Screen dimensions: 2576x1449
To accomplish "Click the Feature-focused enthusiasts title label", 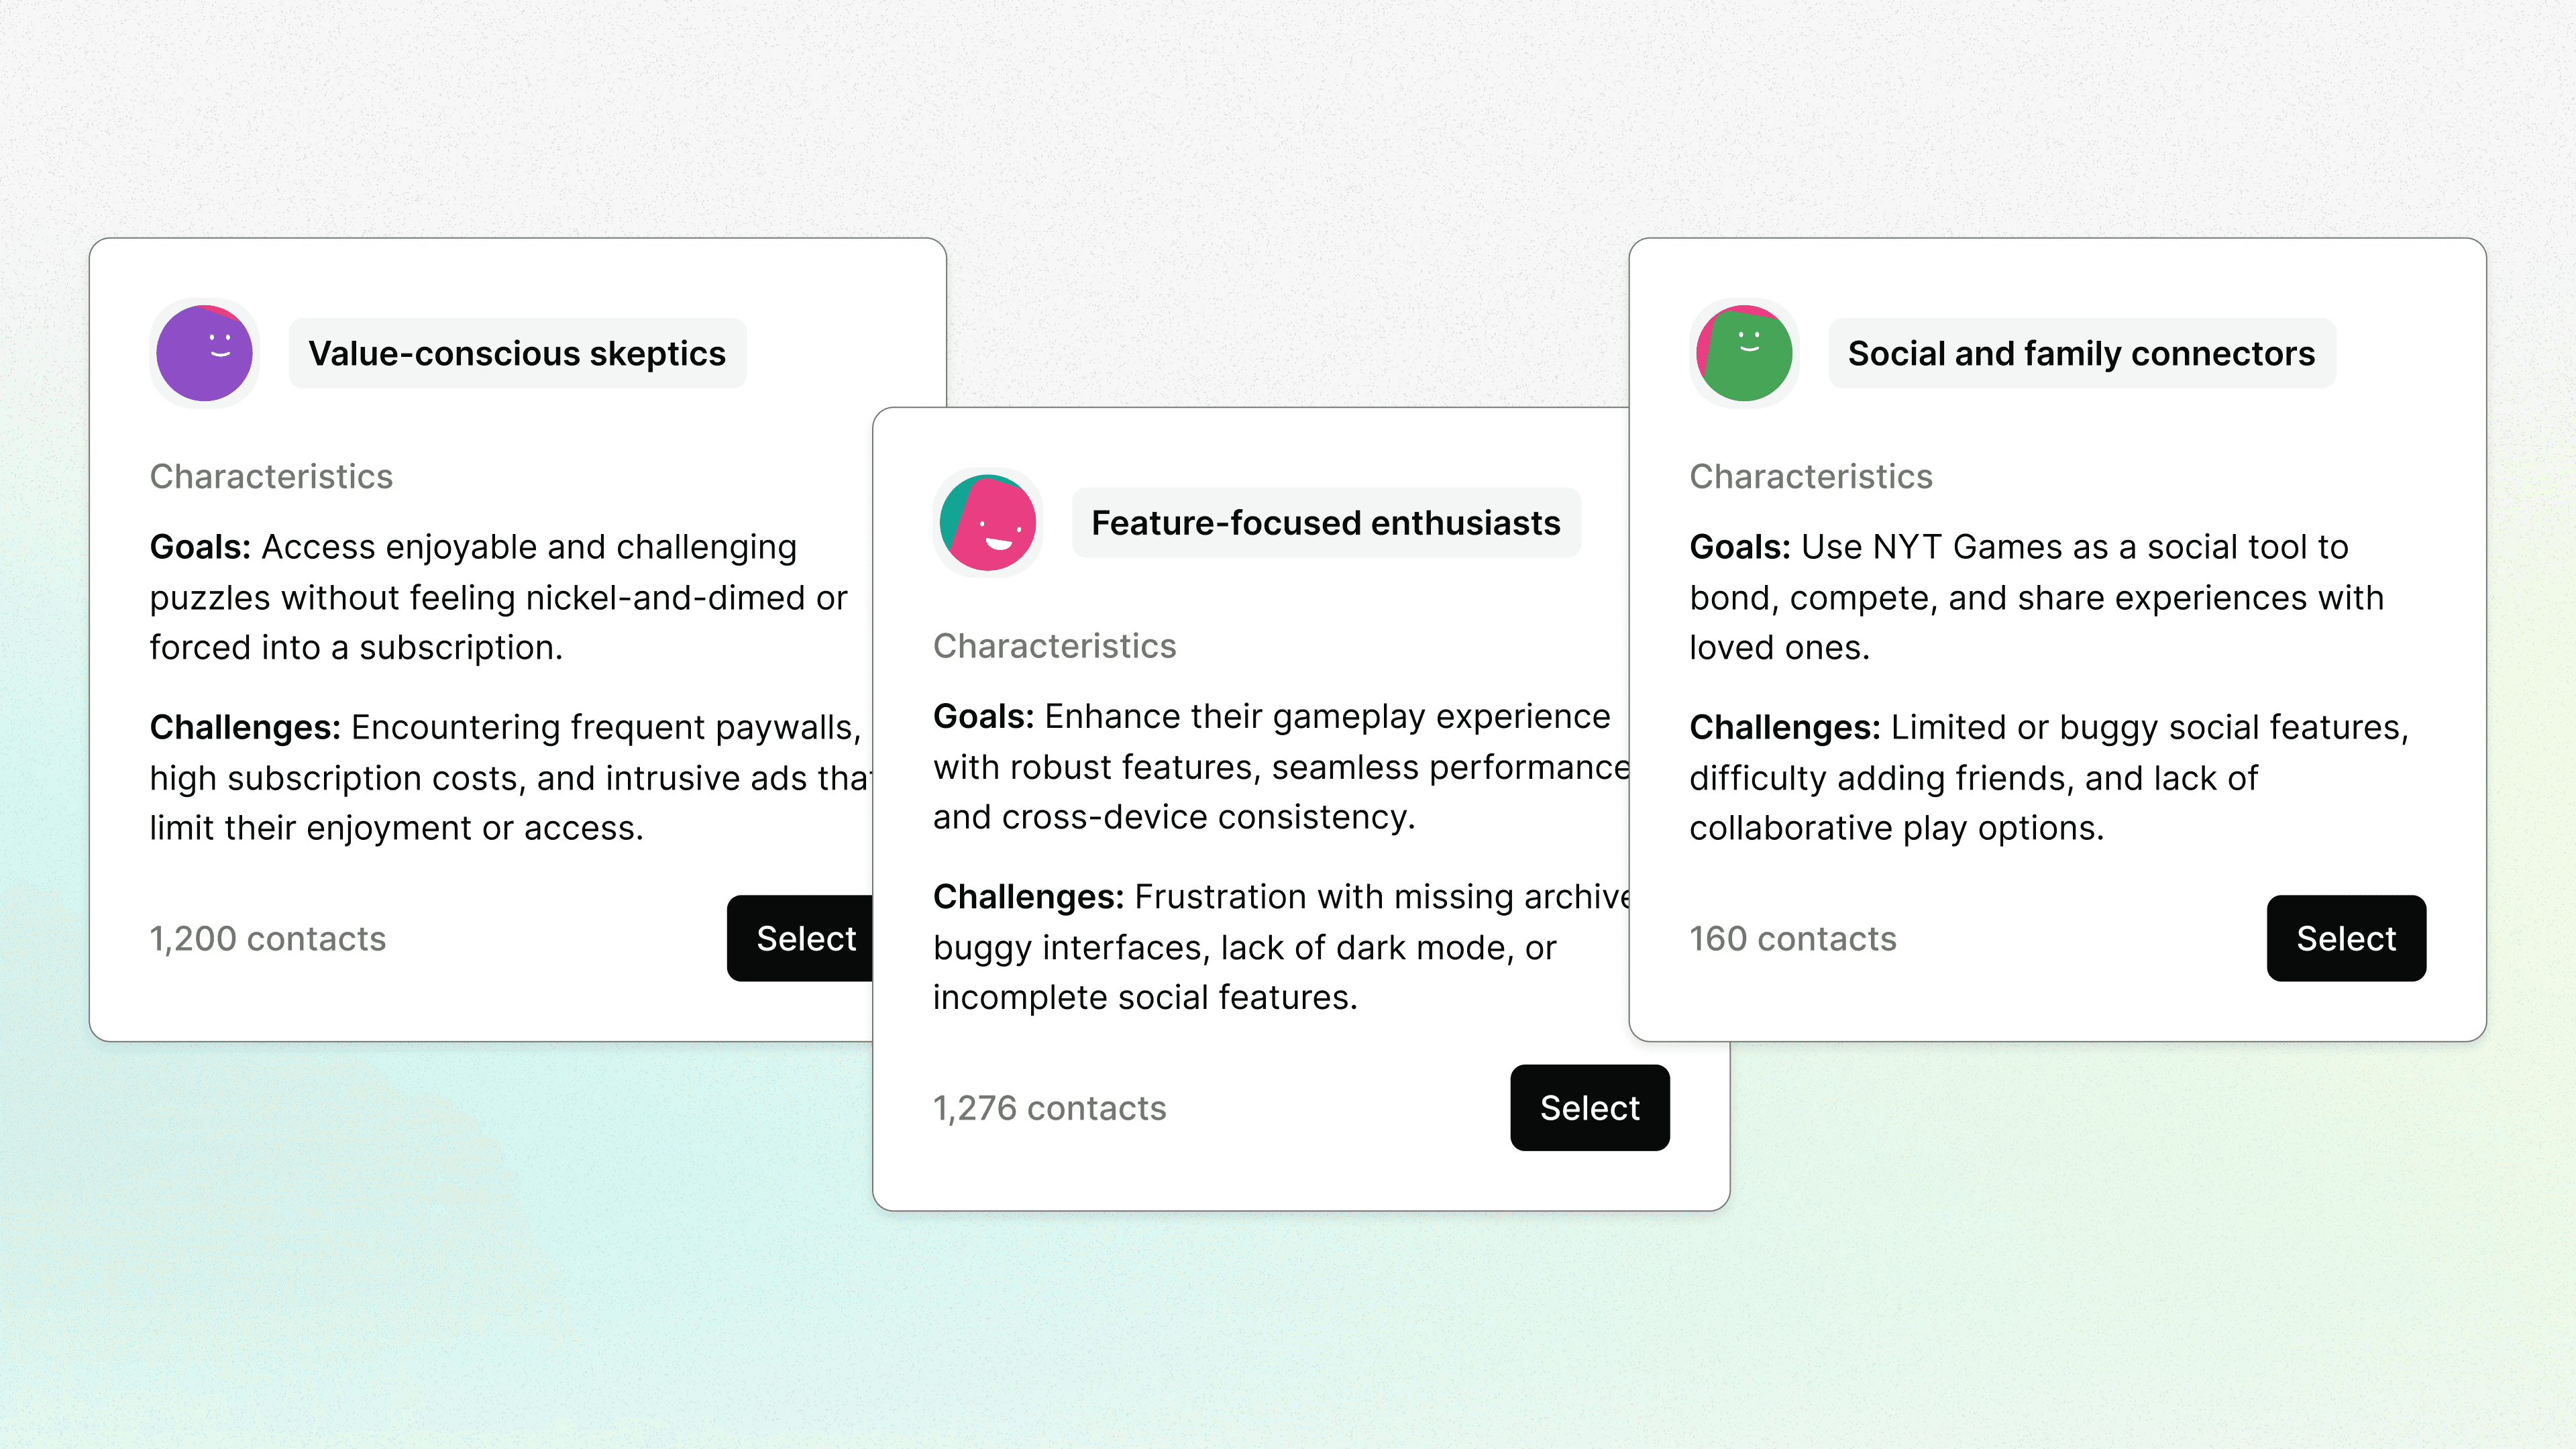I will pyautogui.click(x=1326, y=523).
